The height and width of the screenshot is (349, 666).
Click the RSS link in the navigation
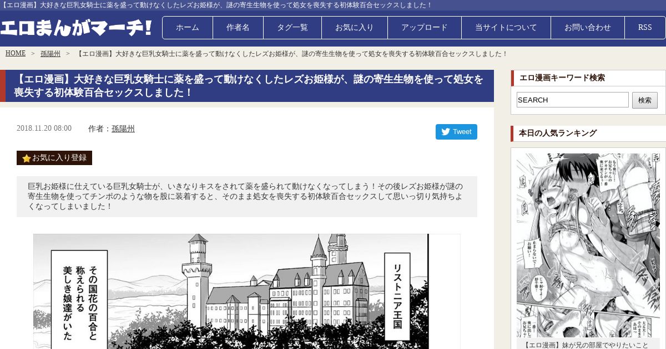tap(645, 28)
